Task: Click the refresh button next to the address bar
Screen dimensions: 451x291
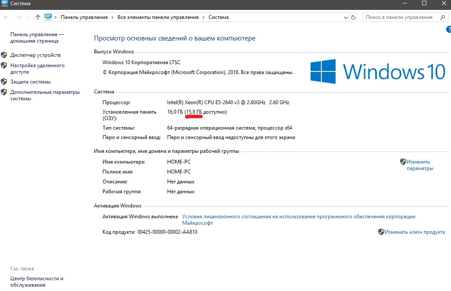Action: click(x=353, y=17)
